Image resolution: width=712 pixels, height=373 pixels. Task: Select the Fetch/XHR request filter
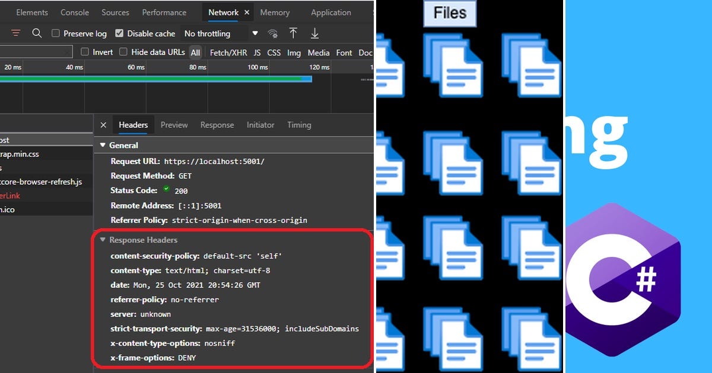point(228,52)
